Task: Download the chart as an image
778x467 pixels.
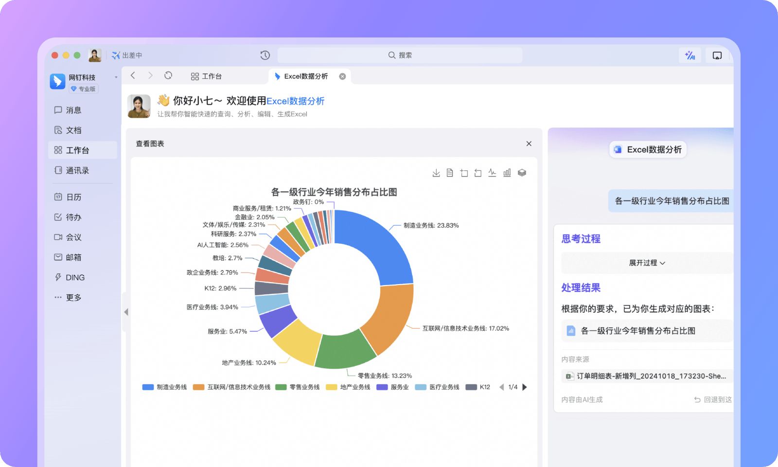Action: 436,173
